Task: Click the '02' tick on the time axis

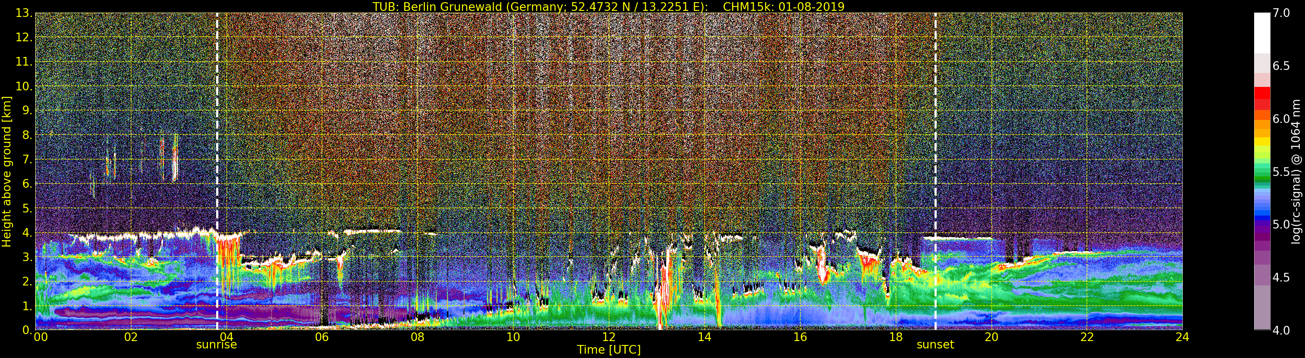Action: [x=131, y=337]
